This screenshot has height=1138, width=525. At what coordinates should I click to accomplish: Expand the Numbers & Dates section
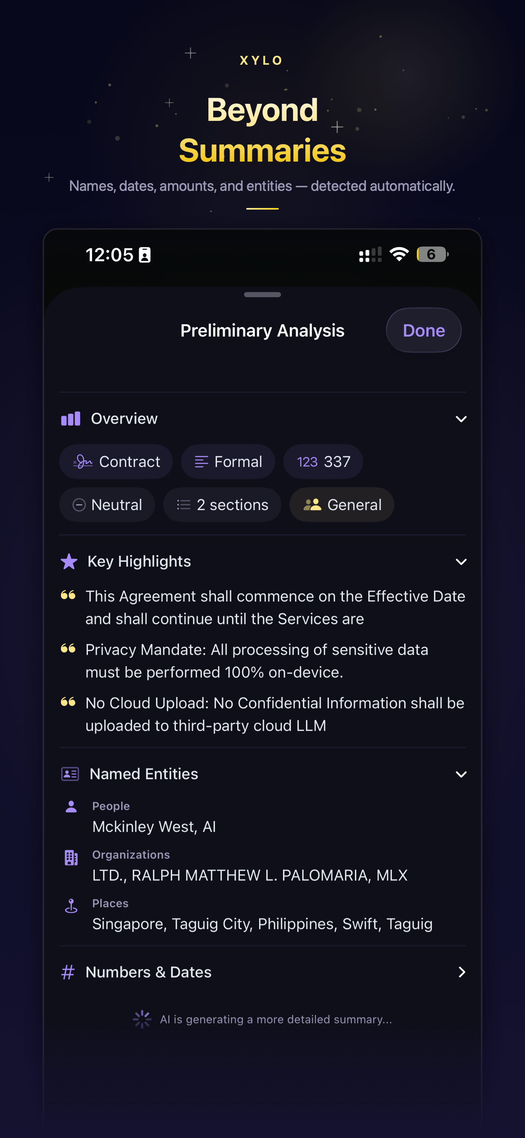coord(262,972)
